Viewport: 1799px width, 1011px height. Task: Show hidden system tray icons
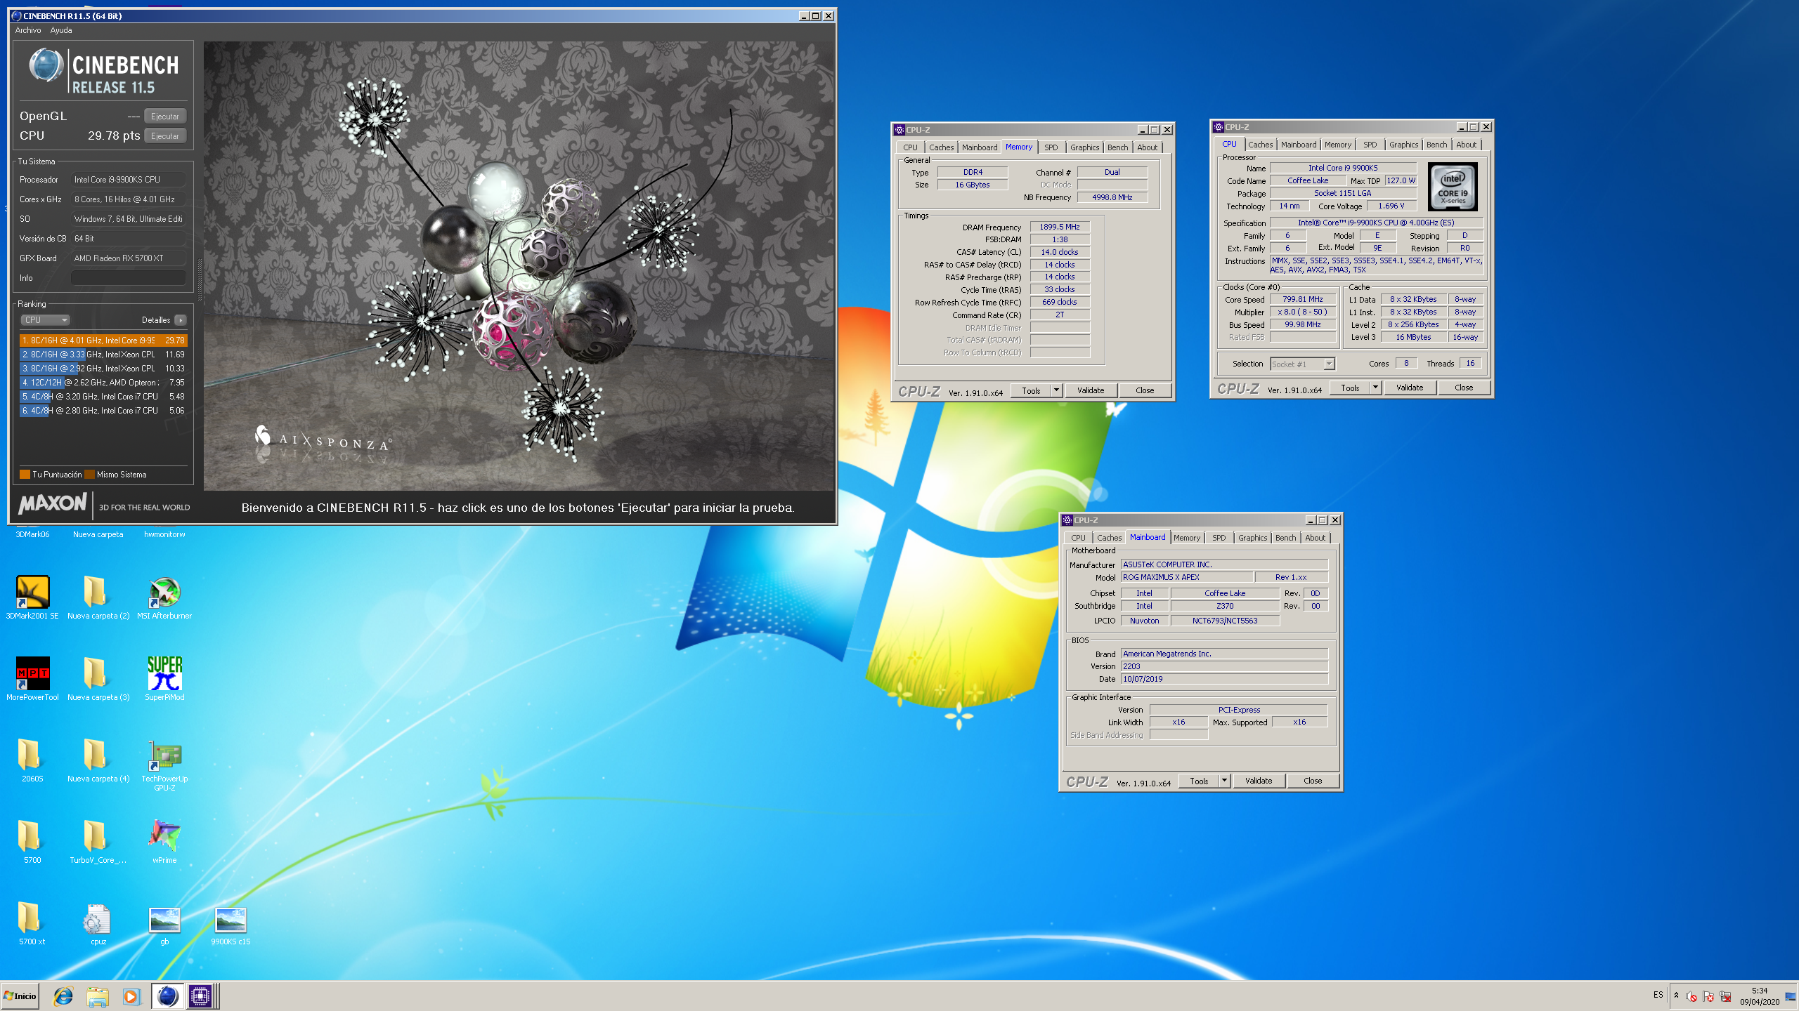pyautogui.click(x=1676, y=996)
